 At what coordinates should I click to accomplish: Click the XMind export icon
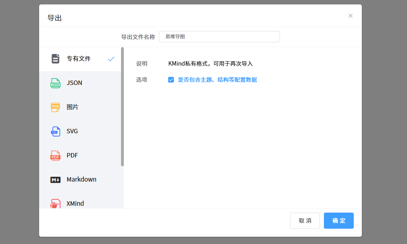[x=55, y=203]
